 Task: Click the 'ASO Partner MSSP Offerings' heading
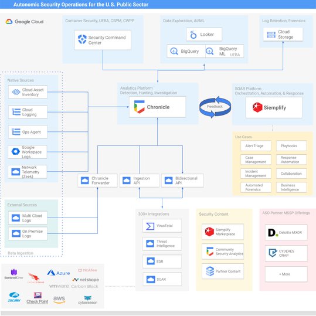[x=286, y=213]
